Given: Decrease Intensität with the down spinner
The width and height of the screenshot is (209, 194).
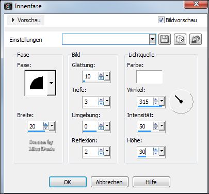Looking at the screenshot, I should pos(156,128).
